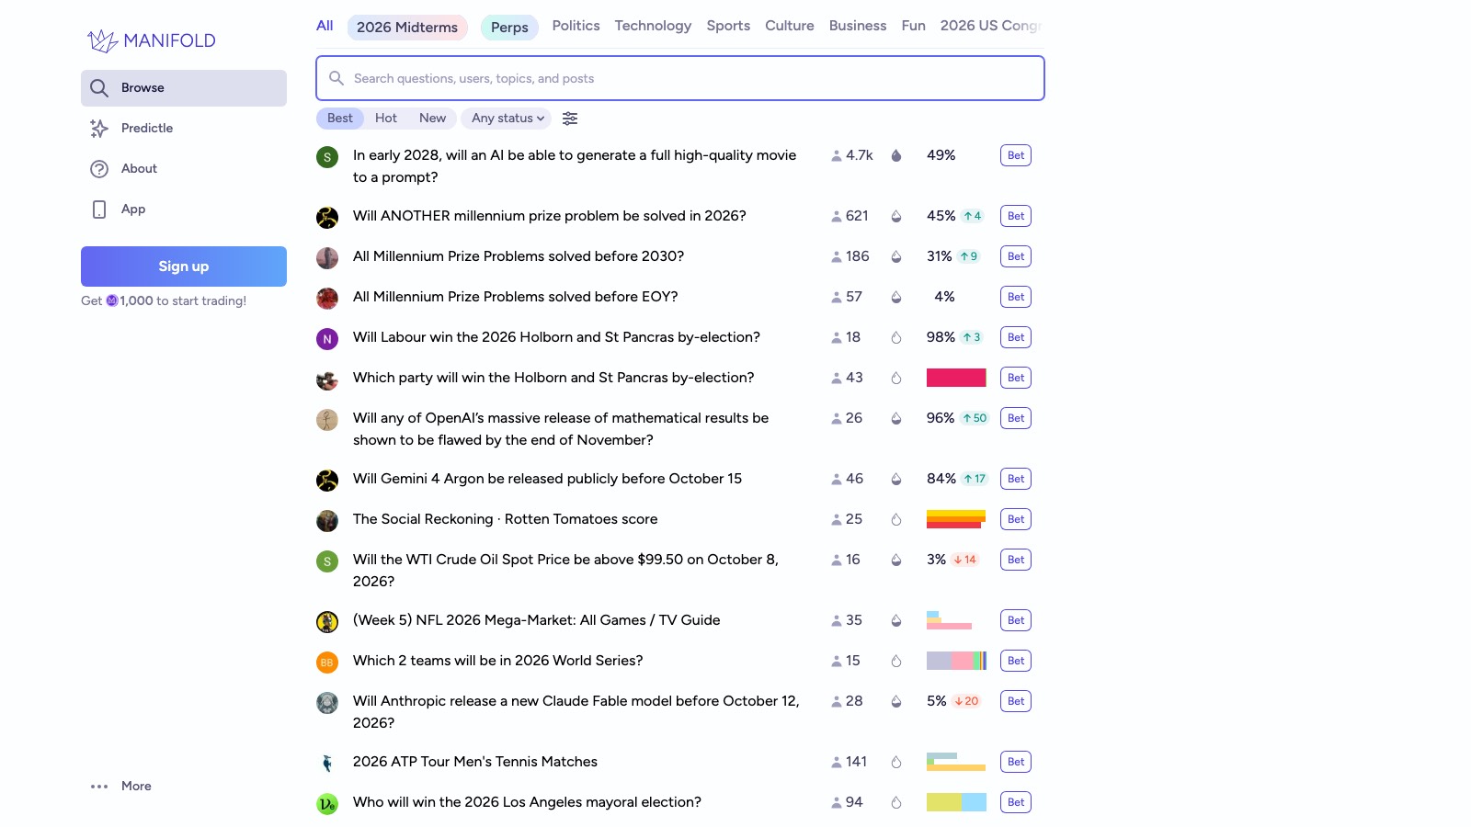The width and height of the screenshot is (1471, 827).
Task: Expand the Any status dropdown
Action: [508, 119]
